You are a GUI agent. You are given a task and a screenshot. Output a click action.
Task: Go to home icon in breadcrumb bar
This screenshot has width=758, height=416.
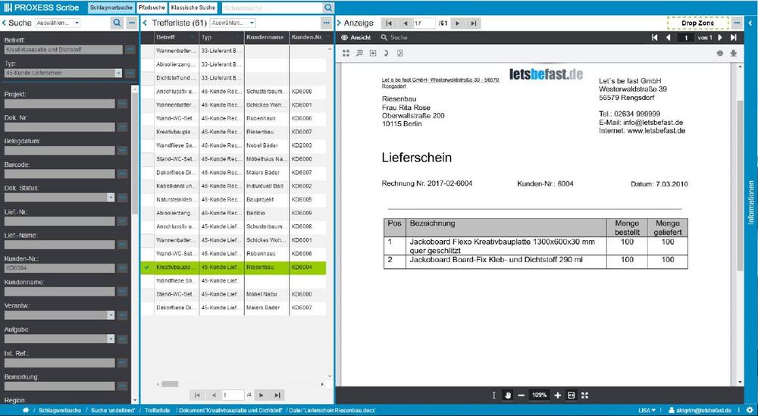click(27, 410)
